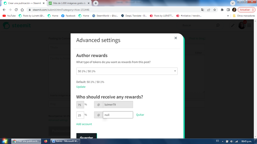The width and height of the screenshot is (257, 144).
Task: Click the browser forward arrow
Action: 10,10
